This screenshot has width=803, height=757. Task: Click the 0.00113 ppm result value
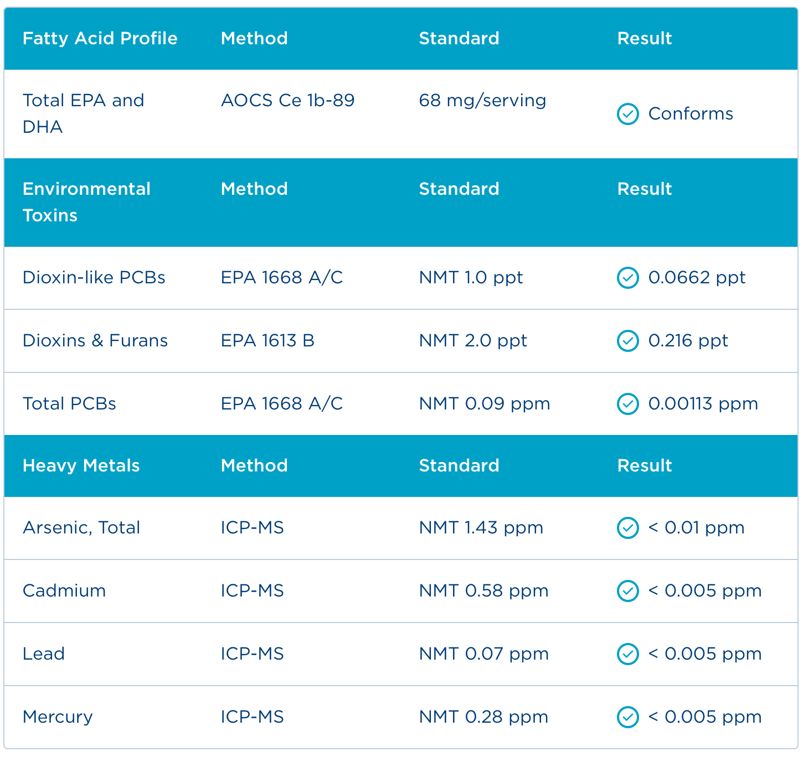pyautogui.click(x=703, y=405)
